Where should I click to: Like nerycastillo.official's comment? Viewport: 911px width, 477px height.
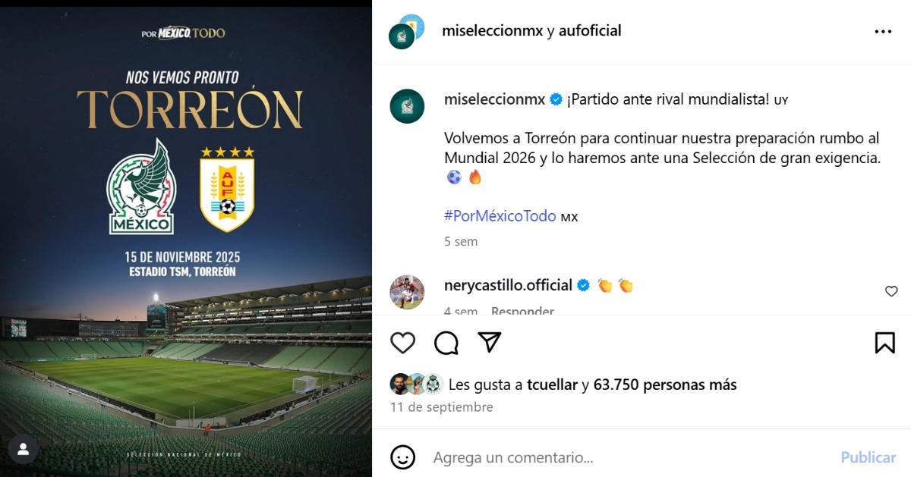891,291
